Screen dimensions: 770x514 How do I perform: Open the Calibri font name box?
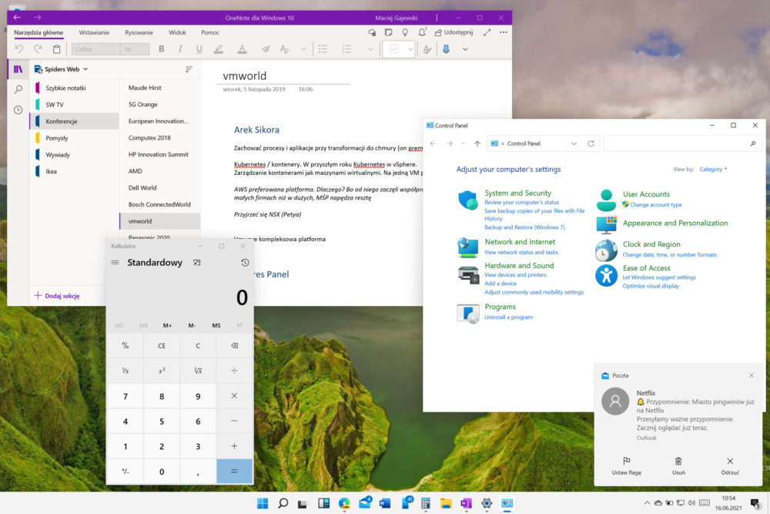pos(95,49)
